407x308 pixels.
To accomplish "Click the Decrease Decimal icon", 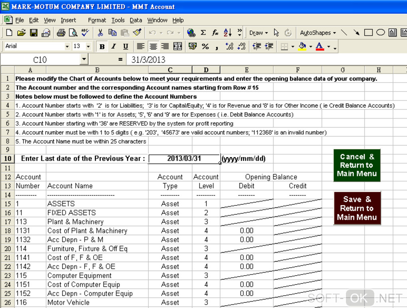I will click(241, 46).
